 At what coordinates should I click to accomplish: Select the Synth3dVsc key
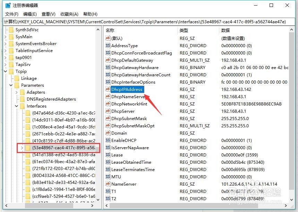tap(27, 29)
